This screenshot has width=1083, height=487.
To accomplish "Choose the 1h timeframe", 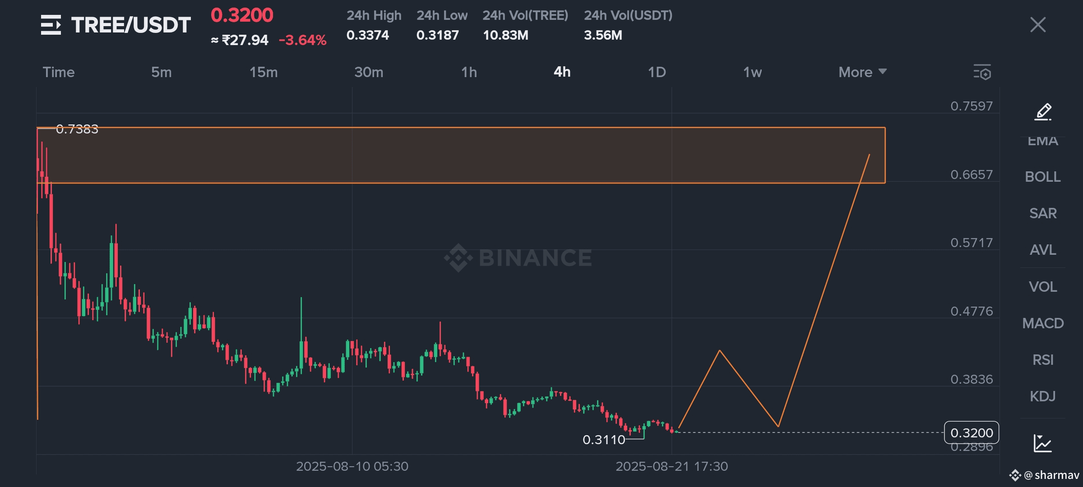I will pyautogui.click(x=469, y=72).
